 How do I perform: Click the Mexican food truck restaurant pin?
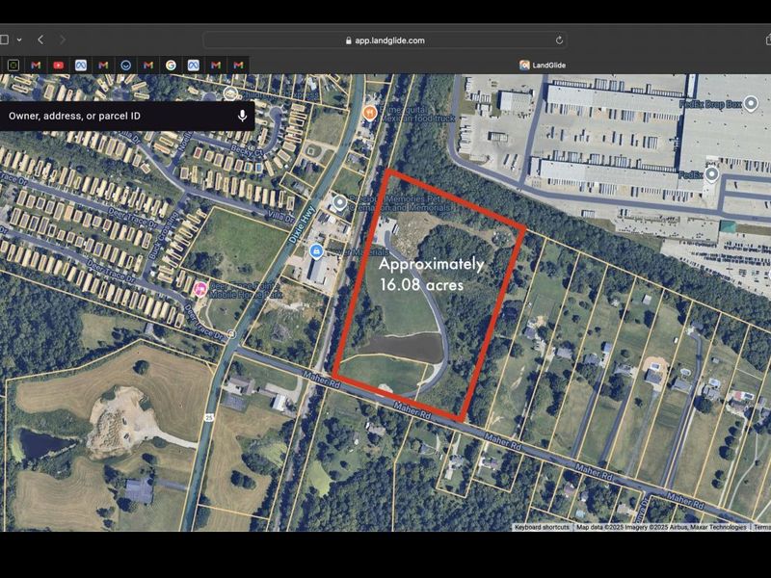click(x=368, y=113)
